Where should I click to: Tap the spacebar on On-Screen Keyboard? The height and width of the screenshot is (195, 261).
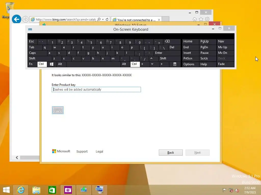[93, 64]
